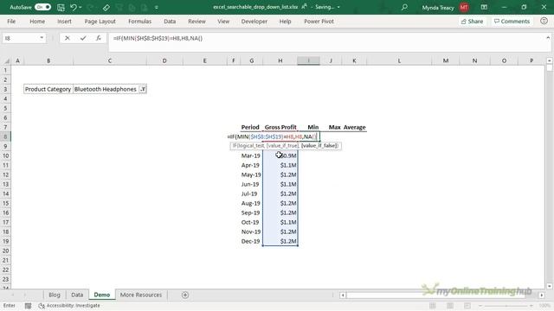
Task: Click the Product Category cell
Action: (x=48, y=89)
